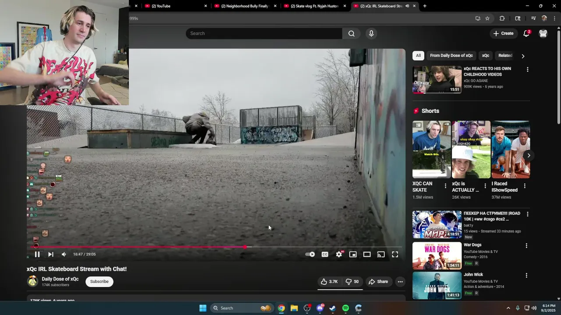
Task: Open File Explorer from the taskbar
Action: (x=294, y=308)
